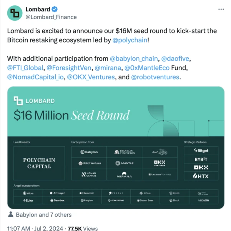231x231 pixels.
Task: Click the @OKX_Ventures mention
Action: [x=91, y=77]
